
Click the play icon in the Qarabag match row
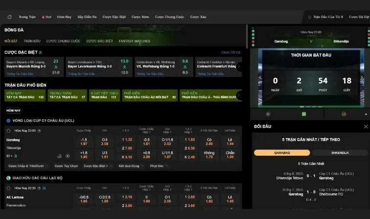pyautogui.click(x=68, y=156)
